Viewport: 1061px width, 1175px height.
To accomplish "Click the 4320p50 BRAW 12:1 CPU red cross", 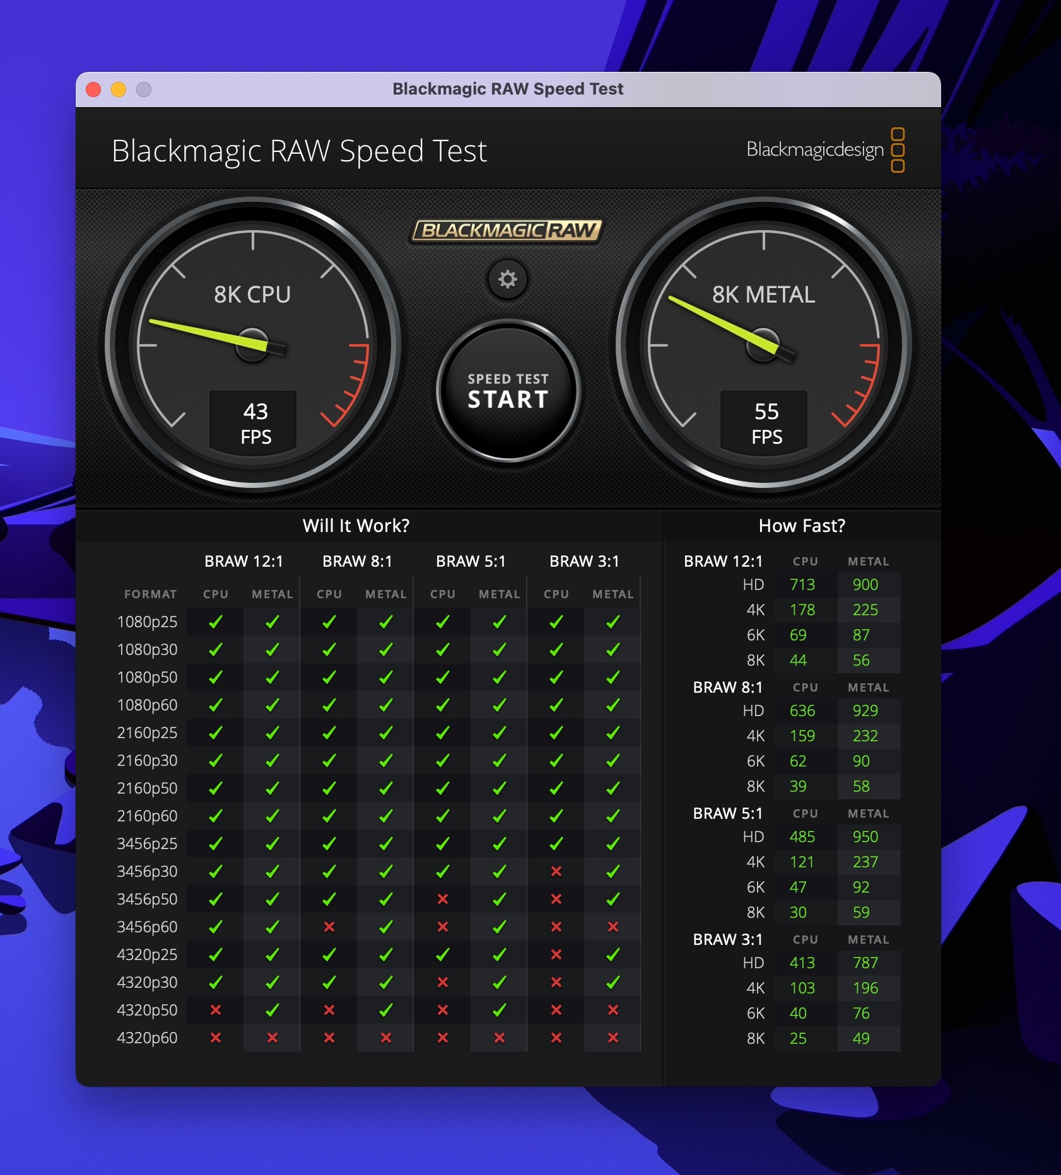I will (x=215, y=1010).
